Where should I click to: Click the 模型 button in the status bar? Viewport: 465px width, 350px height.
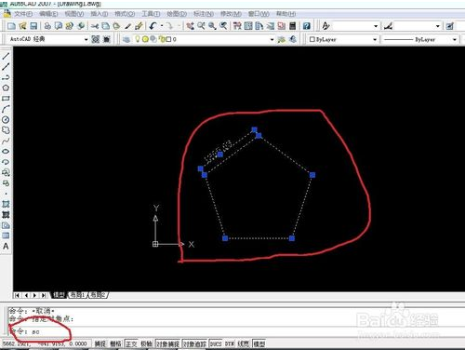[259, 343]
